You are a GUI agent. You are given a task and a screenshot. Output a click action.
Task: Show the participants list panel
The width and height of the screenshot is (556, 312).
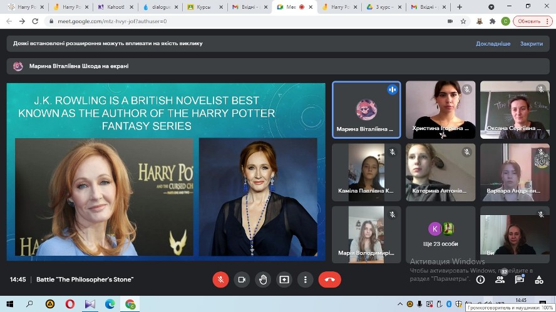coord(500,280)
